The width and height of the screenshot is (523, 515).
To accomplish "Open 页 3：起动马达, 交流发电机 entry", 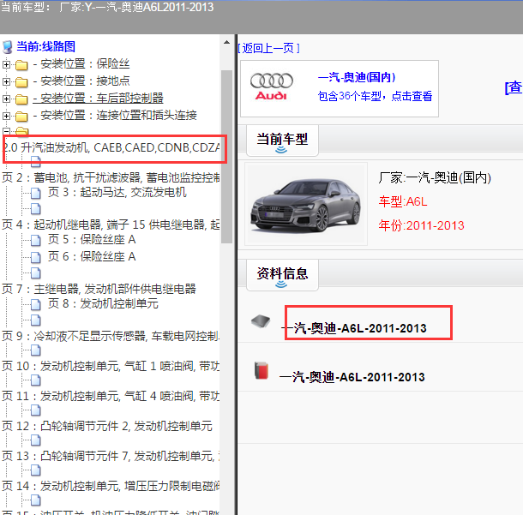I will (x=117, y=192).
